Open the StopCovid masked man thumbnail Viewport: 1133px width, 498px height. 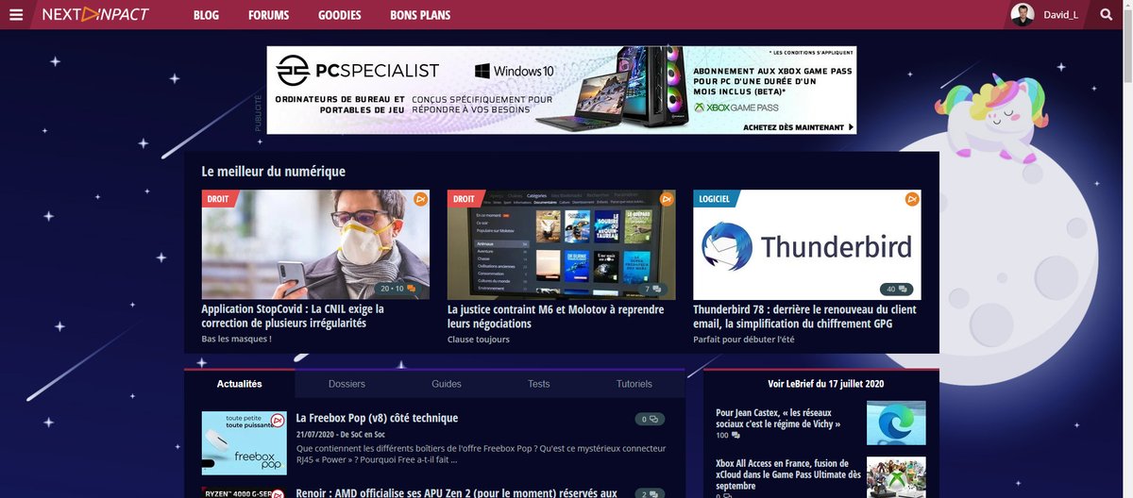[x=315, y=245]
